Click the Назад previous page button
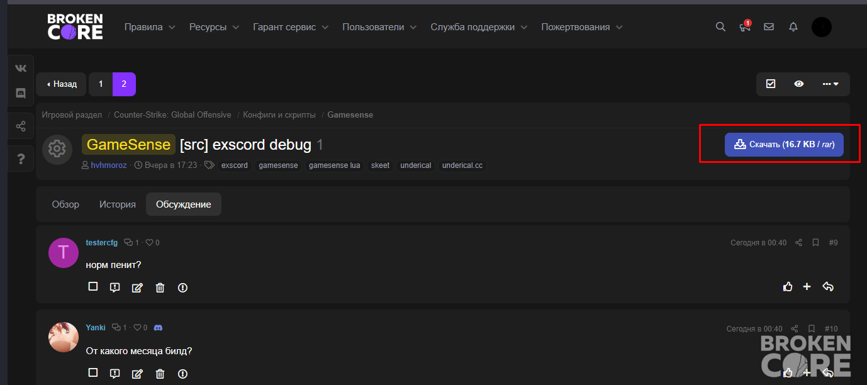This screenshot has width=867, height=385. 61,84
